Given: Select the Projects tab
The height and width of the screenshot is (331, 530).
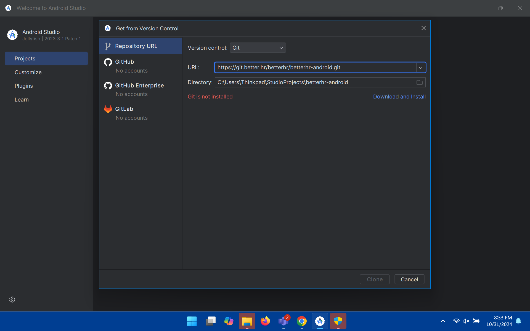Looking at the screenshot, I should 46,58.
